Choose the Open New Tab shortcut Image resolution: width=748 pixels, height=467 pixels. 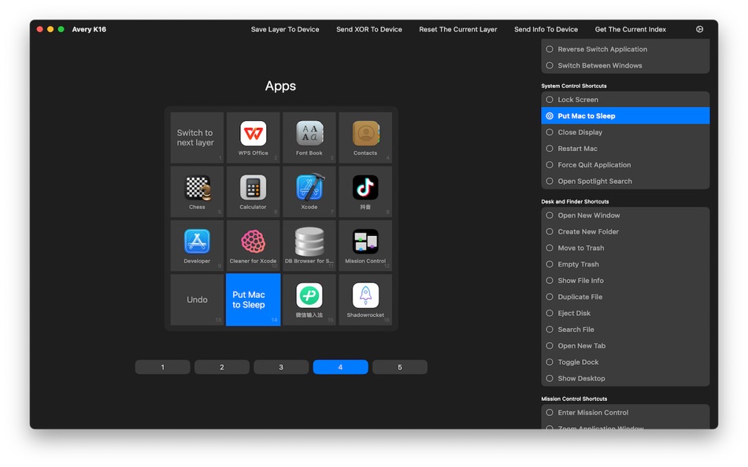pos(625,345)
